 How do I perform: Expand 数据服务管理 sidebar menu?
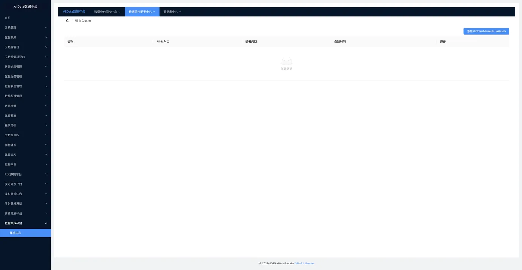[25, 77]
